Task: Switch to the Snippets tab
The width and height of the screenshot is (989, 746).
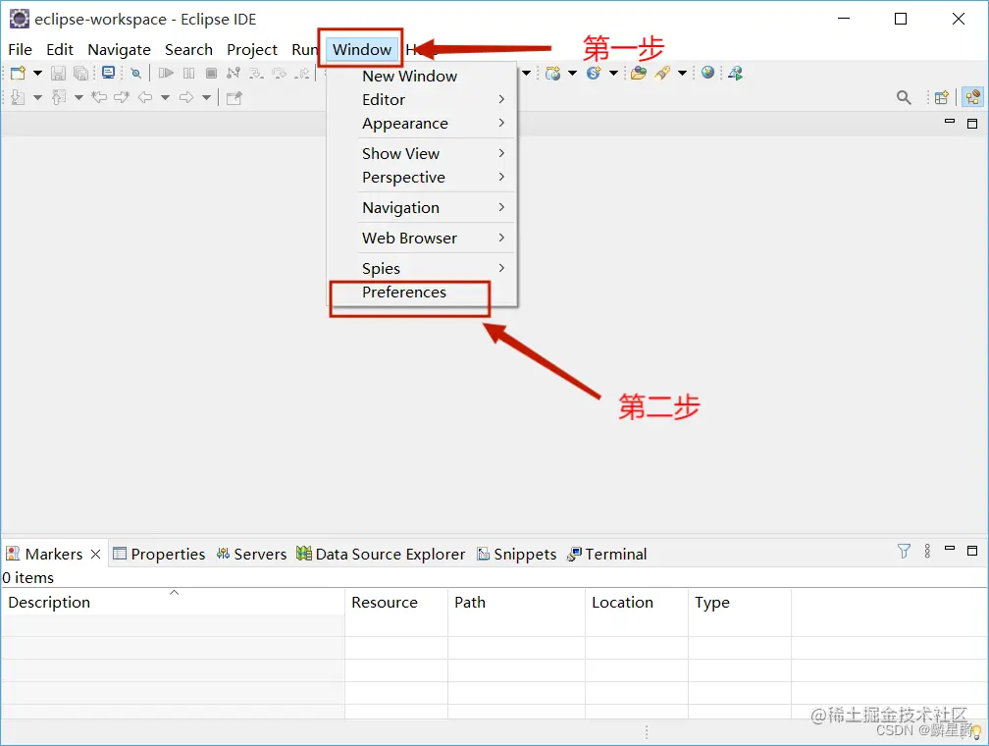Action: click(517, 555)
